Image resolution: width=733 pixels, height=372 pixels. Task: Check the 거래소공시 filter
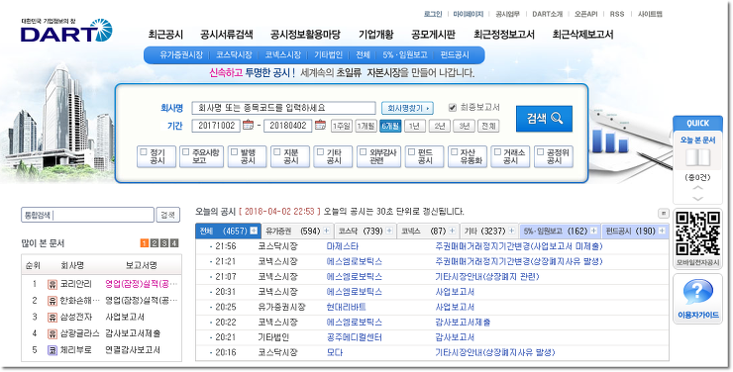(x=497, y=152)
